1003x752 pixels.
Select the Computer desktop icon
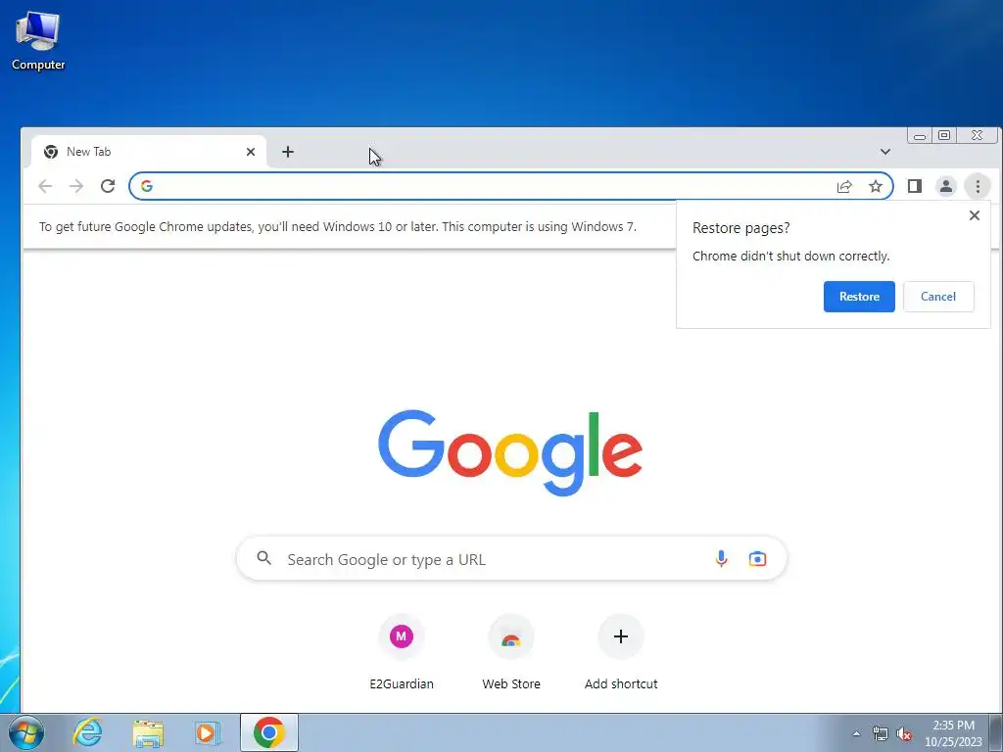38,41
